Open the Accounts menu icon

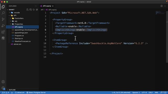click(x=3, y=82)
